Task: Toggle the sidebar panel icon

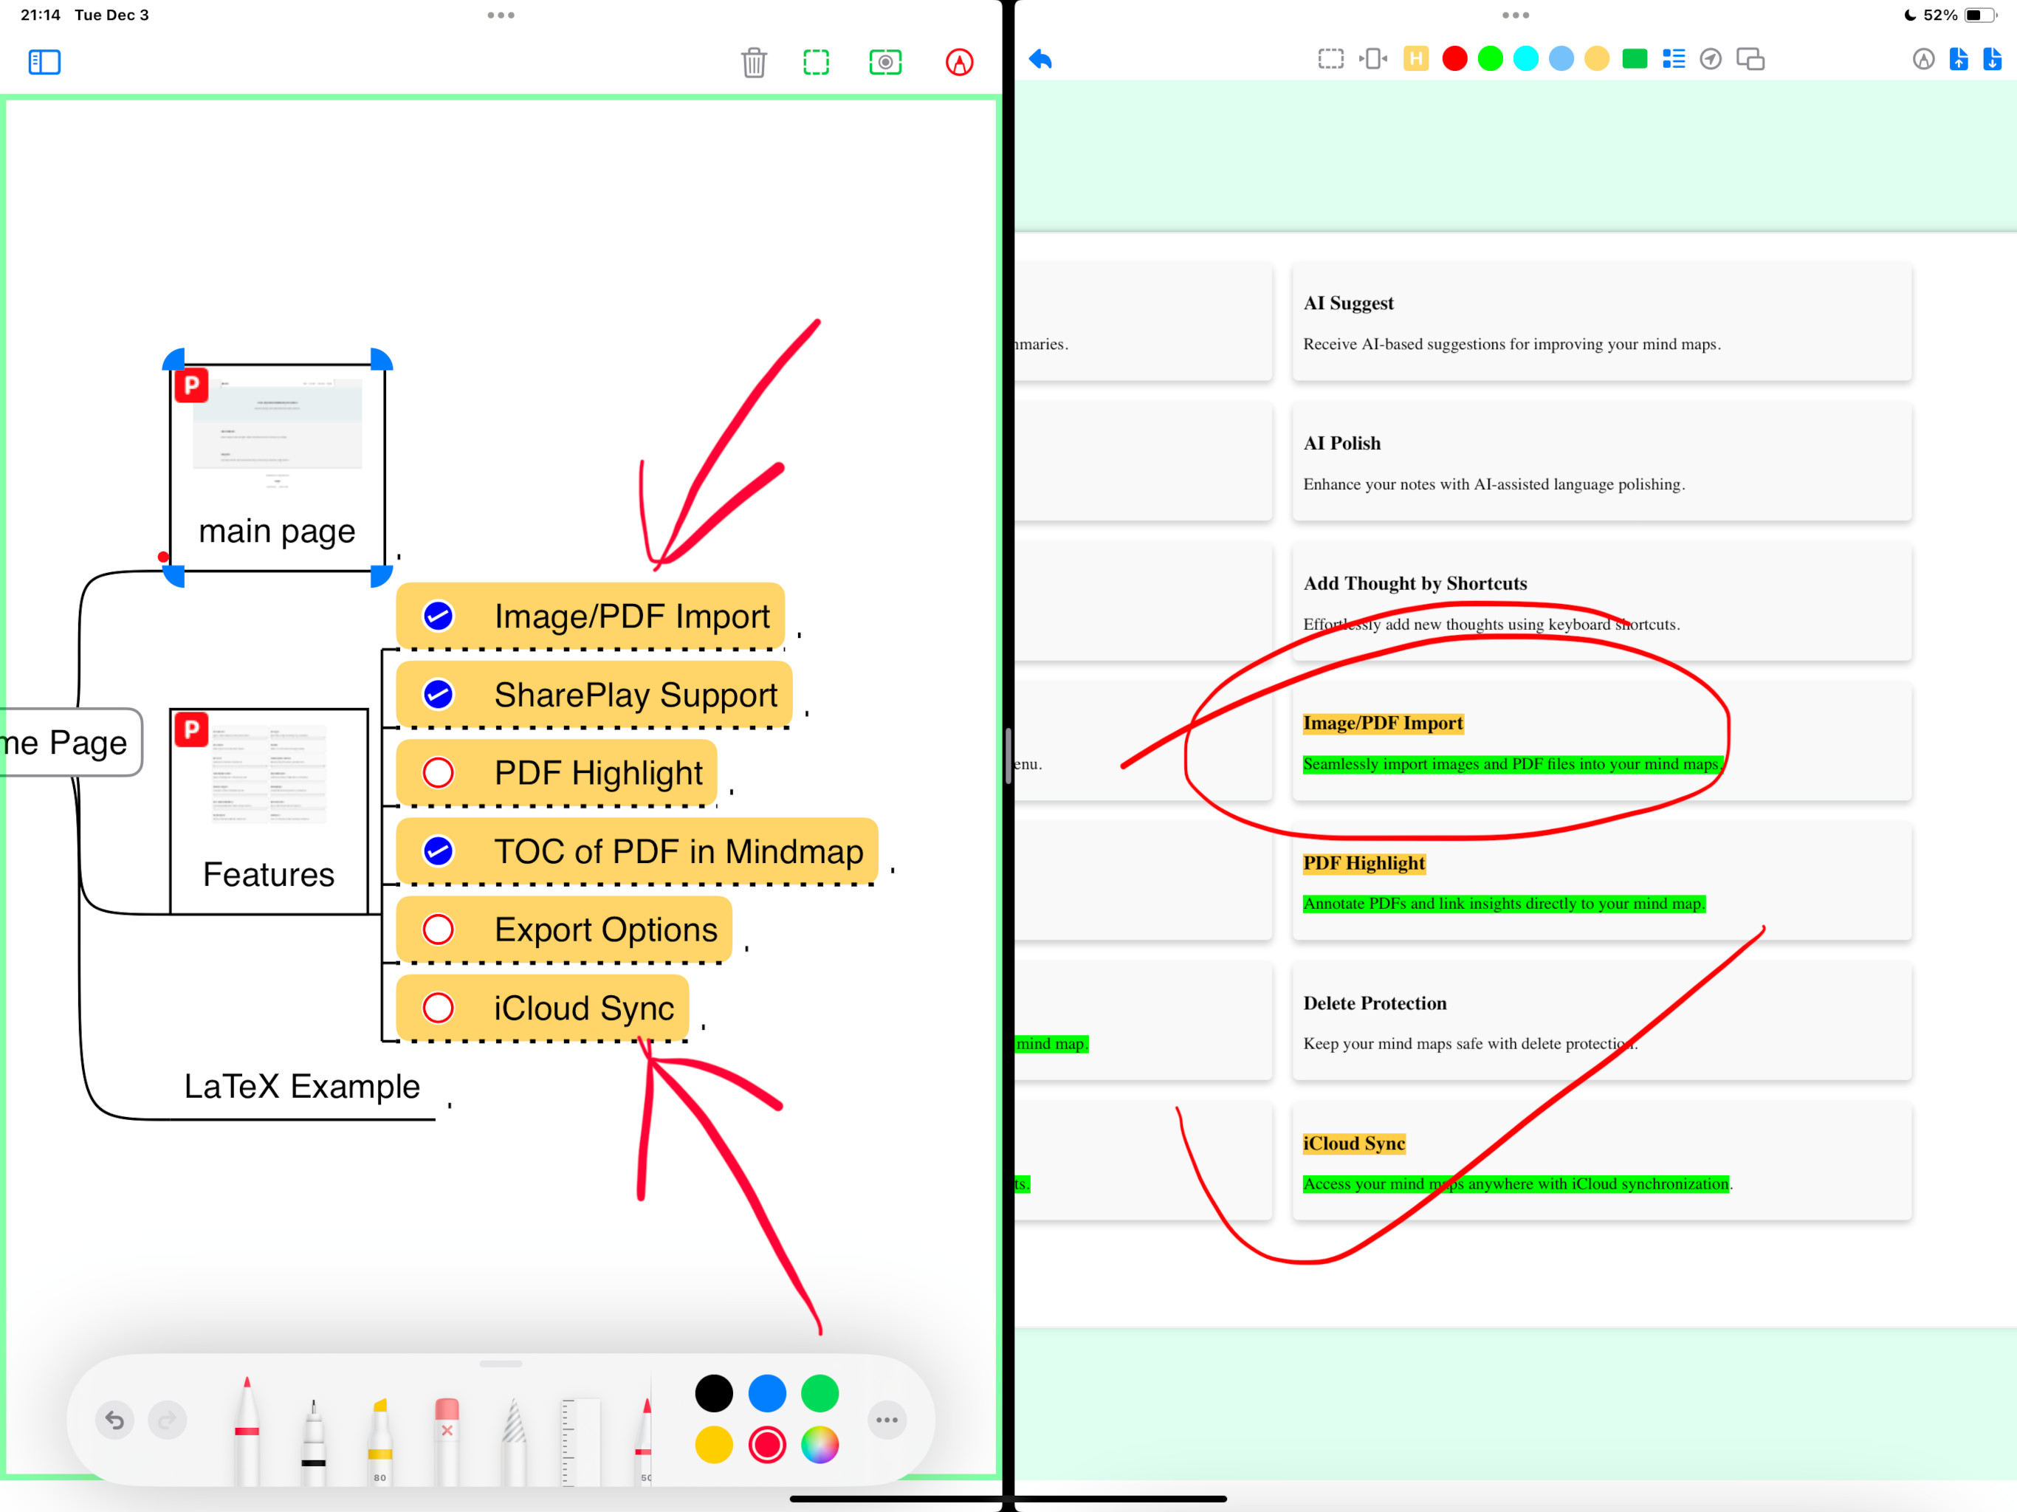Action: pyautogui.click(x=44, y=62)
